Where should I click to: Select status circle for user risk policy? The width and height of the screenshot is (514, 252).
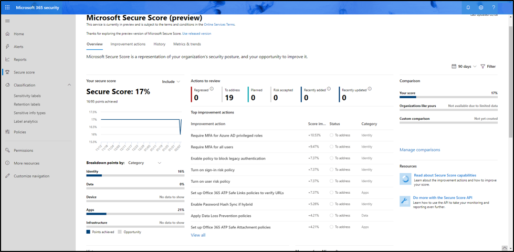coord(331,181)
